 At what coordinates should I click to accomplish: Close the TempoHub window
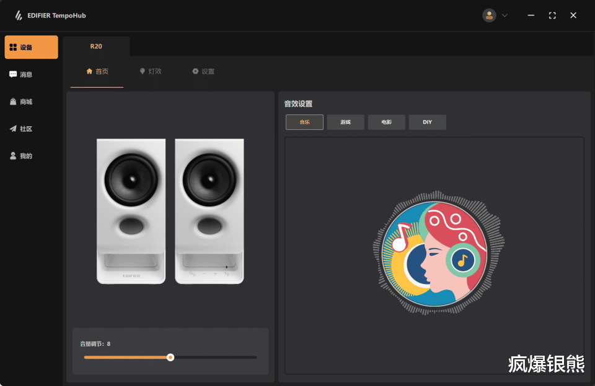[x=573, y=15]
